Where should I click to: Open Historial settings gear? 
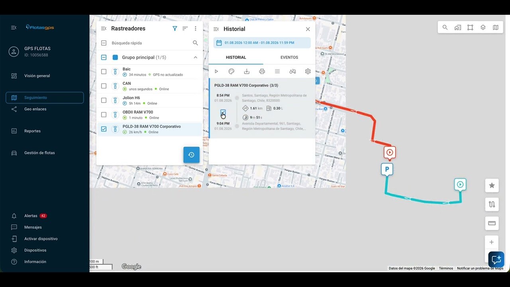click(308, 71)
